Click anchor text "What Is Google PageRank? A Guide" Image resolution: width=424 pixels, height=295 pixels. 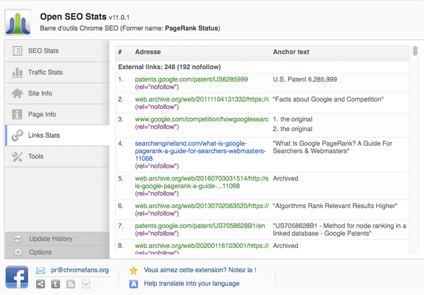tap(332, 147)
